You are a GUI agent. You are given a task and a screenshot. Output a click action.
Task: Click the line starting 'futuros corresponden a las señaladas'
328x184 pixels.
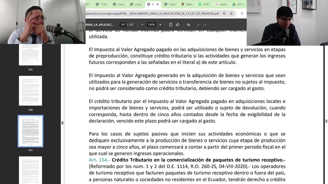pyautogui.click(x=163, y=62)
